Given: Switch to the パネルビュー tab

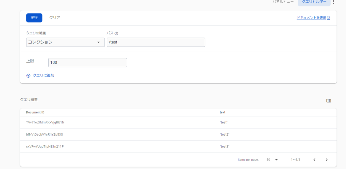Looking at the screenshot, I should pos(283,2).
